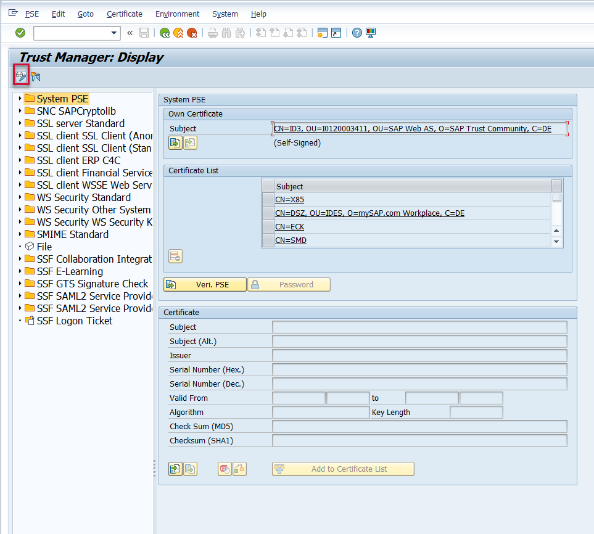Click the red Cancel icon in toolbar
The height and width of the screenshot is (534, 594).
point(192,33)
